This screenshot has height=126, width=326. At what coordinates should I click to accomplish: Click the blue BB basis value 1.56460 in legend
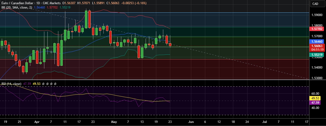[39, 8]
